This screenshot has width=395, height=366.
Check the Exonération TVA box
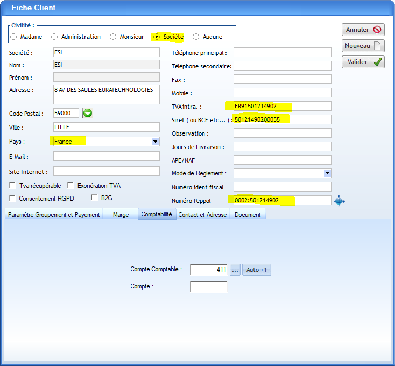point(70,186)
